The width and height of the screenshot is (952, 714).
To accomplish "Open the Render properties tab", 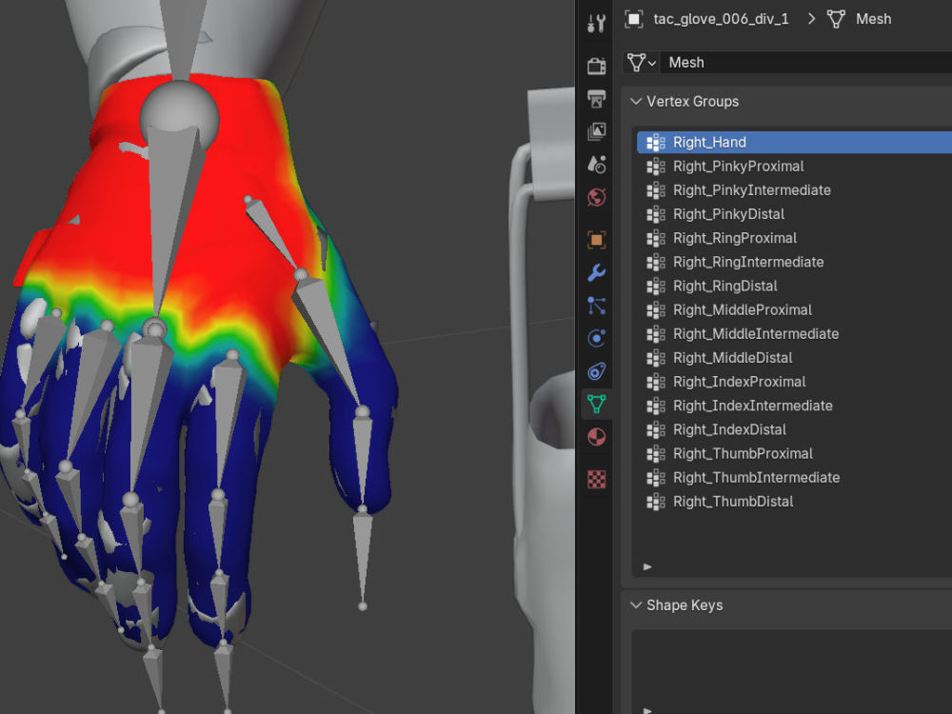I will pos(596,66).
